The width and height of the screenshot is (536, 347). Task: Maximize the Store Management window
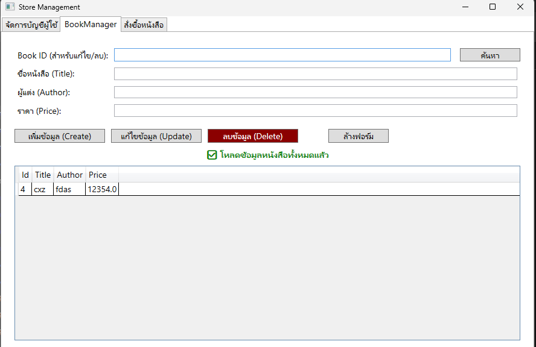[x=492, y=7]
